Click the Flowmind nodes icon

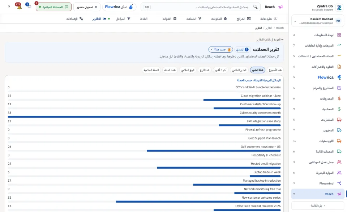(x=339, y=183)
